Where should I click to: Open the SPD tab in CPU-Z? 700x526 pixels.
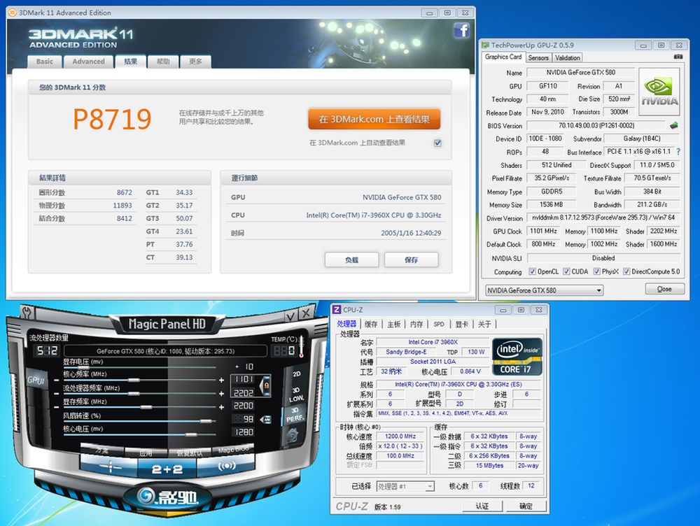(439, 325)
